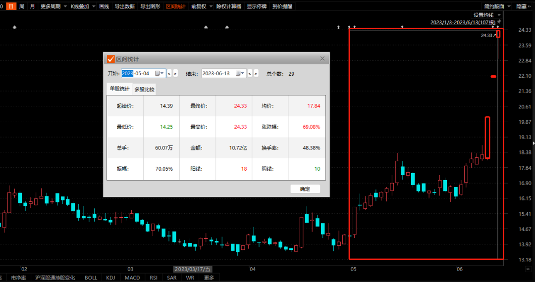Open 到价提醒 price alert
535x282 pixels.
coord(282,6)
